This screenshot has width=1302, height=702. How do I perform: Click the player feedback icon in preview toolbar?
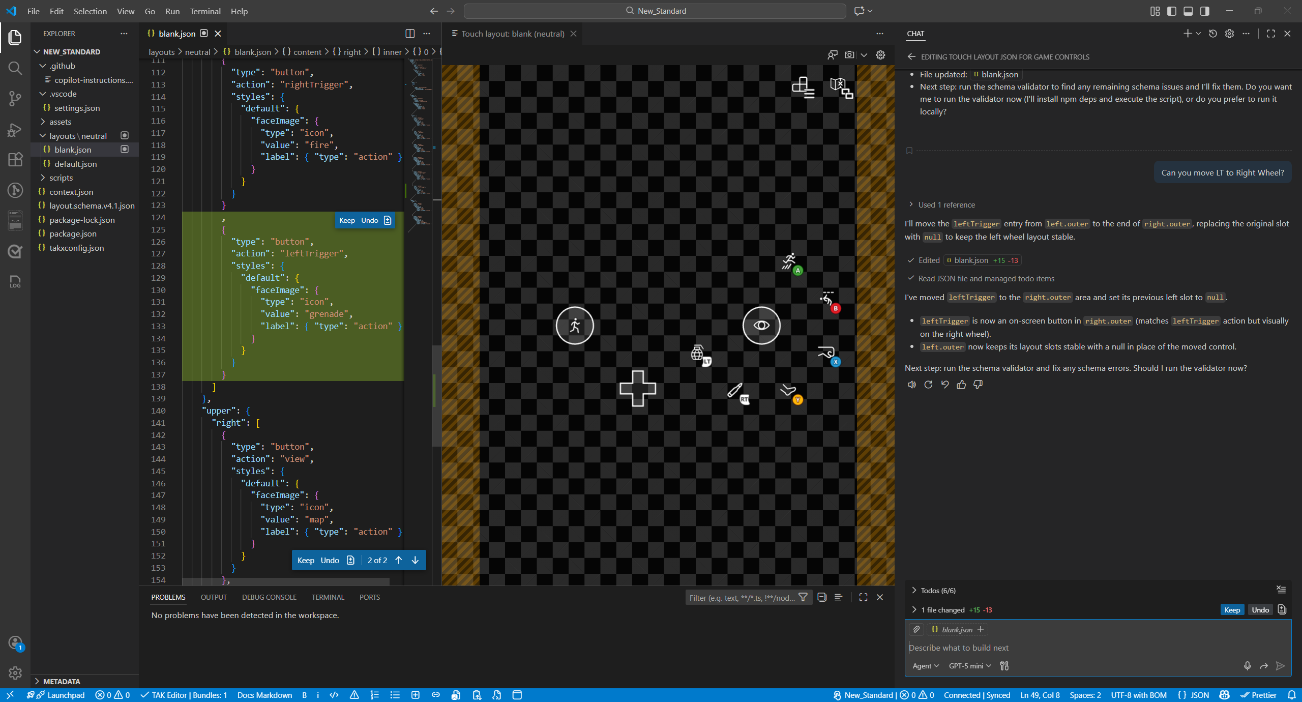click(833, 54)
